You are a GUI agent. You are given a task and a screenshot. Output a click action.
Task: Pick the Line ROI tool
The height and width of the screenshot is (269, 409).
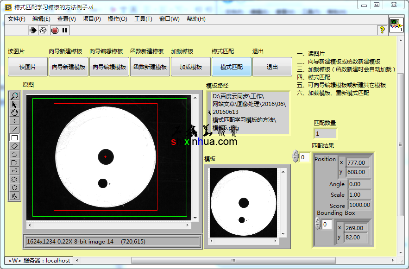click(x=14, y=129)
